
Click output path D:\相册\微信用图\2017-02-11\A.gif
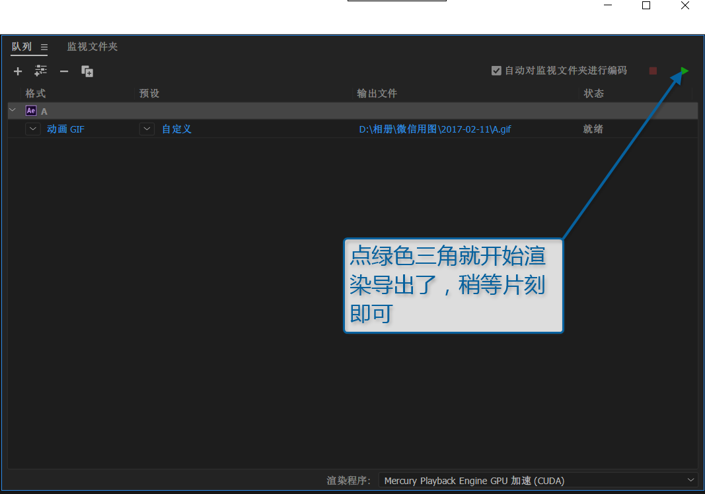[435, 129]
